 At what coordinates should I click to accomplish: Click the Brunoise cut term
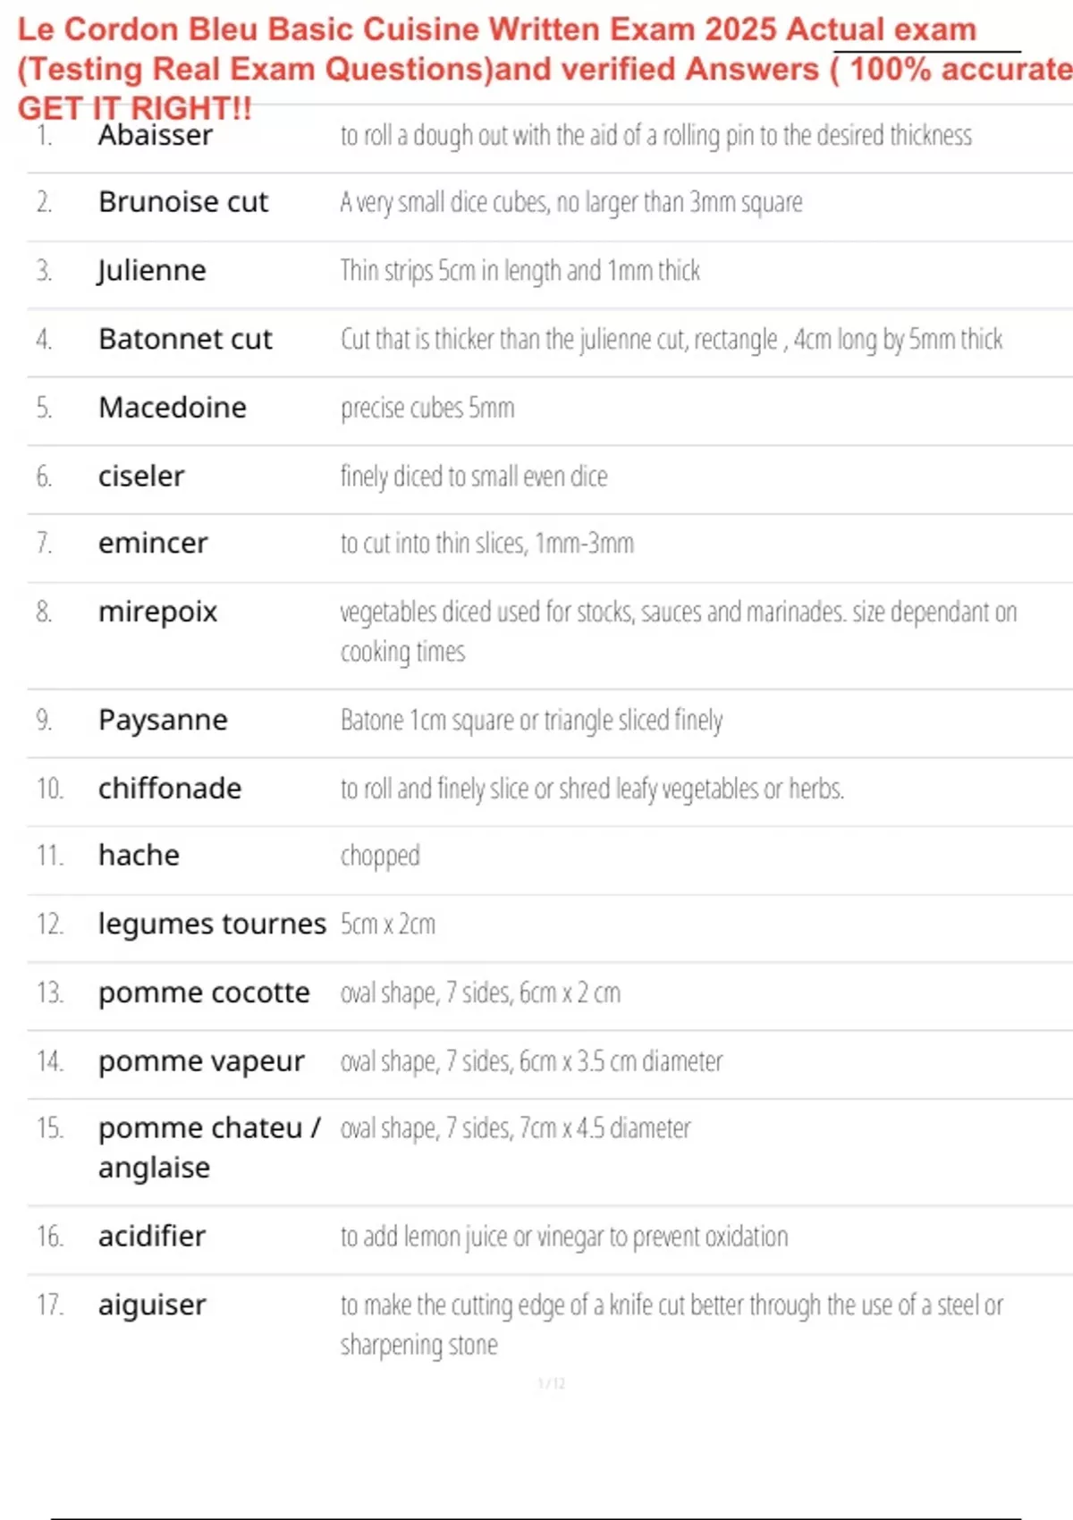click(x=183, y=202)
